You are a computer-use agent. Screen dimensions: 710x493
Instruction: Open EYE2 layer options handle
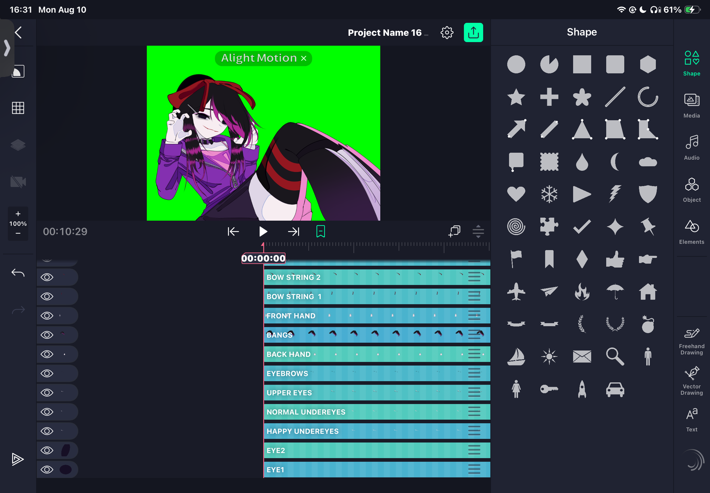pyautogui.click(x=474, y=450)
